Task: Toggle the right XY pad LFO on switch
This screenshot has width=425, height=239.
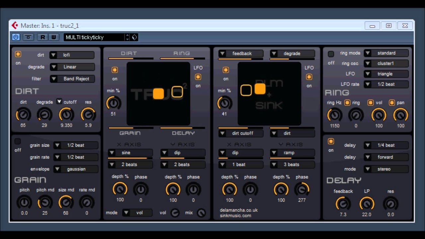Action: (309, 77)
